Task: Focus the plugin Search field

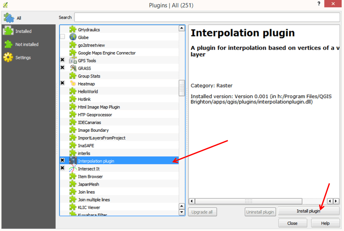Action: 207,17
